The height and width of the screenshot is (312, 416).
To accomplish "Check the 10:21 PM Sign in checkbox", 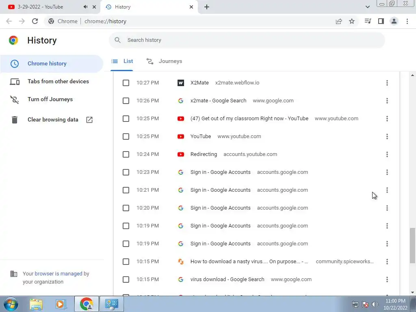I will click(126, 190).
